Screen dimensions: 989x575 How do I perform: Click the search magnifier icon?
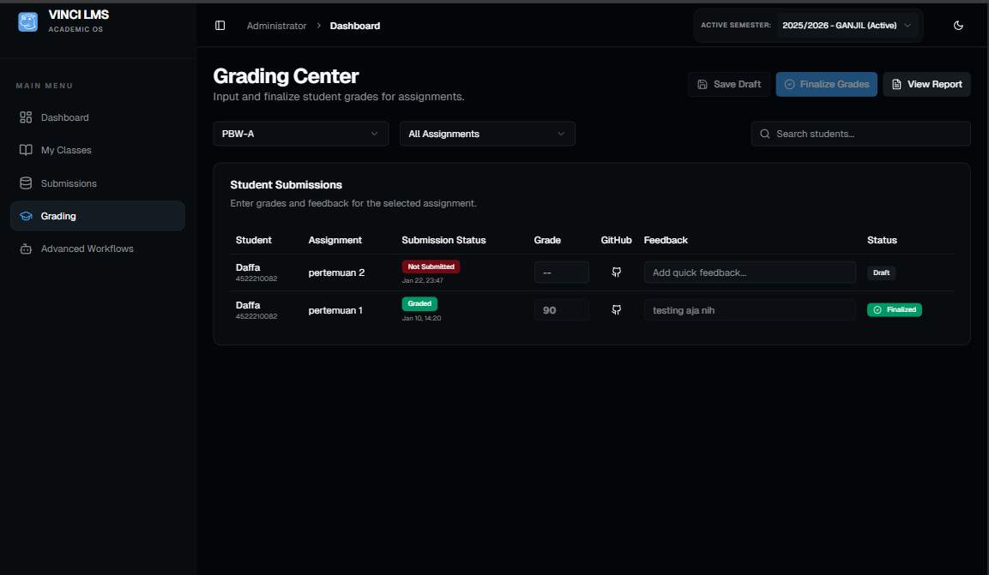765,134
